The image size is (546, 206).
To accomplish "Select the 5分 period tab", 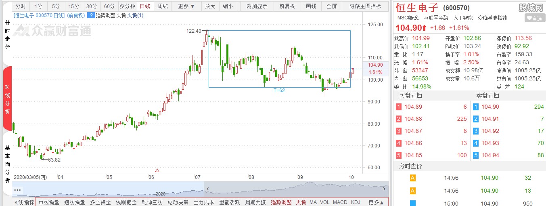I will [56, 6].
